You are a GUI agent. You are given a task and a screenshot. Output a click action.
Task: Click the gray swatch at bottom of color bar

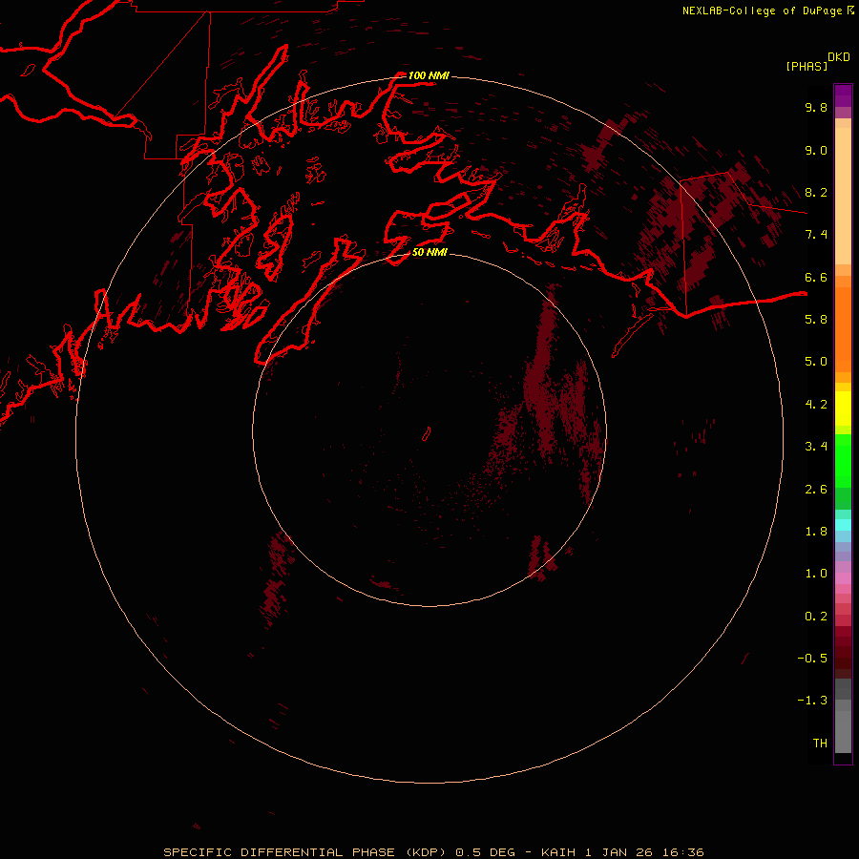(x=843, y=732)
